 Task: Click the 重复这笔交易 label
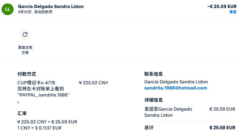25,50
